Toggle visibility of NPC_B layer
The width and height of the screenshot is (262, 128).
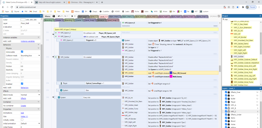click(226, 108)
